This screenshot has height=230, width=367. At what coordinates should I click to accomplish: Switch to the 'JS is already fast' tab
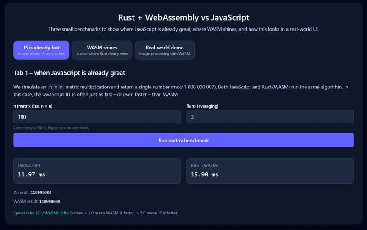(41, 50)
